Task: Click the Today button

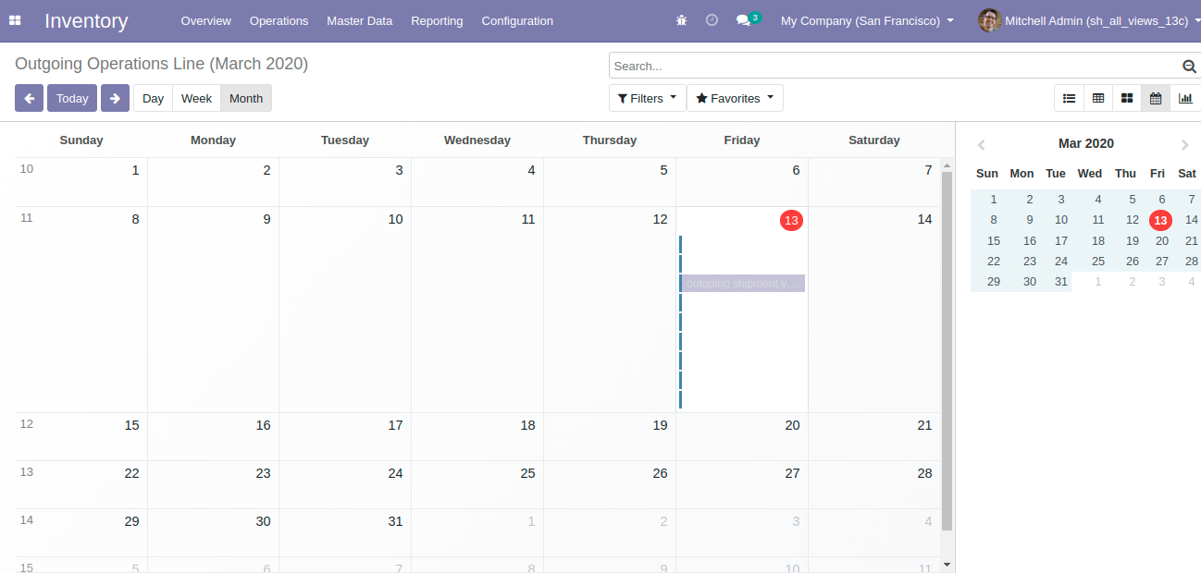Action: click(72, 98)
